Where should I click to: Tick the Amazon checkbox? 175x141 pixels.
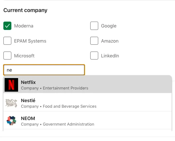(x=94, y=41)
